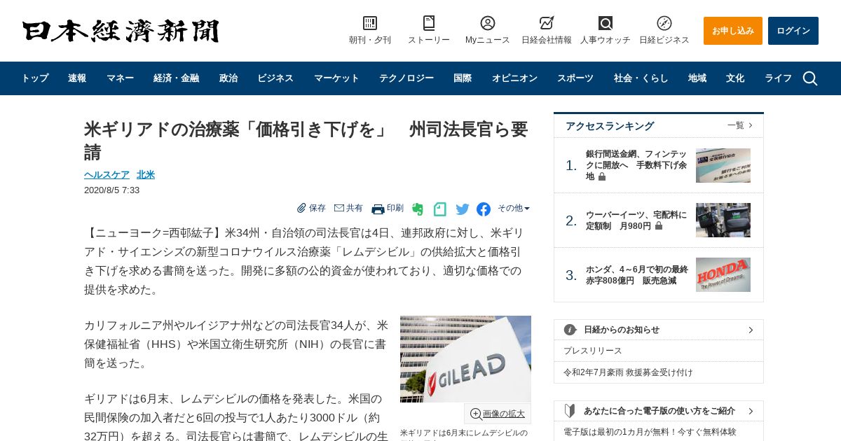Click 画像の拡大 enlarge image button
Image resolution: width=841 pixels, height=441 pixels.
[498, 414]
